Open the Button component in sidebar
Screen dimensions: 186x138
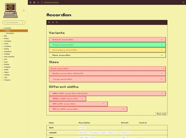click(x=6, y=39)
